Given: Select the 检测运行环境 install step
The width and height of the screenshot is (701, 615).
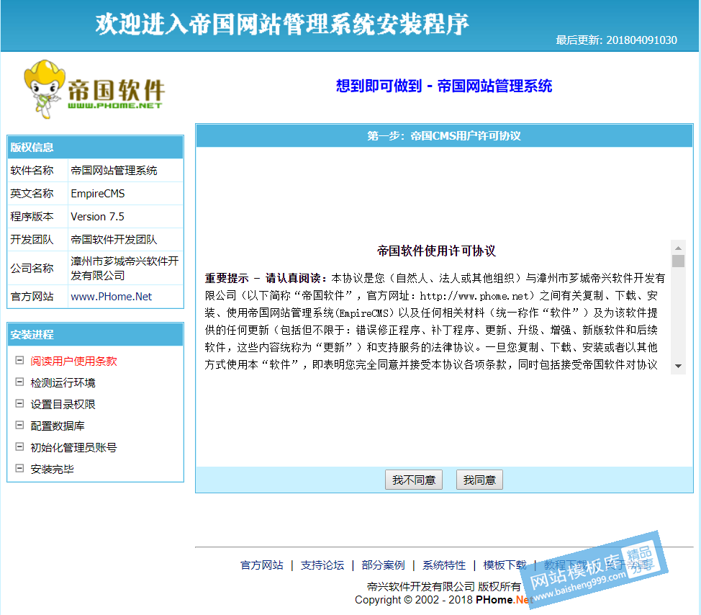Looking at the screenshot, I should tap(63, 382).
